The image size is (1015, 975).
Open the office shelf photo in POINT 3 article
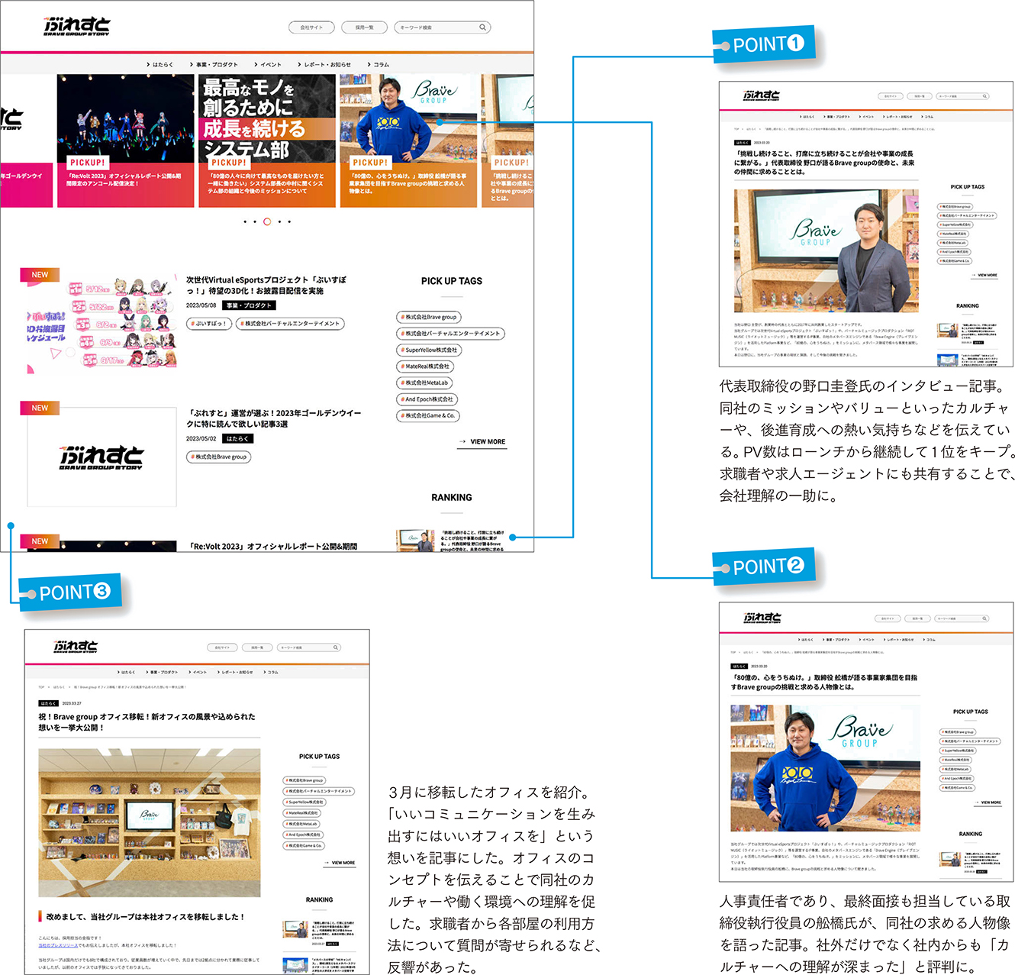pyautogui.click(x=150, y=823)
